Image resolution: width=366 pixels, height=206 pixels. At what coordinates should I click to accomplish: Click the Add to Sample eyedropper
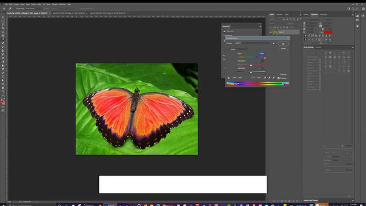[x=269, y=78]
